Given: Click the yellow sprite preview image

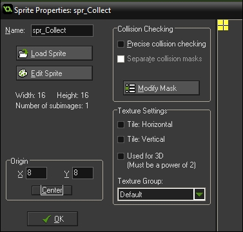Looking at the screenshot, I should (x=223, y=25).
